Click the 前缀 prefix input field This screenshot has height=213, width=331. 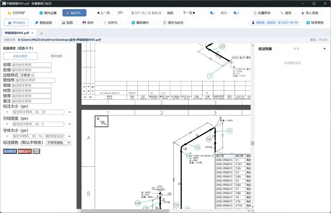point(32,65)
